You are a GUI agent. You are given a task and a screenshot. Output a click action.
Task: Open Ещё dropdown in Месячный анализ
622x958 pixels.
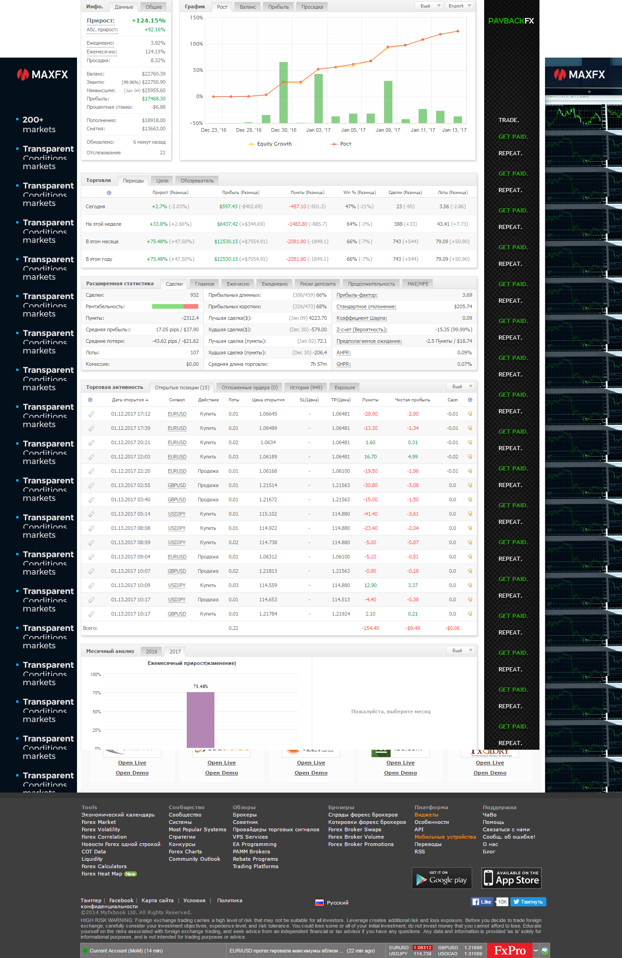[x=460, y=650]
